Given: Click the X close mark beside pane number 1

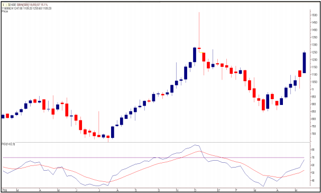Looking at the screenshot, I should (8, 5).
